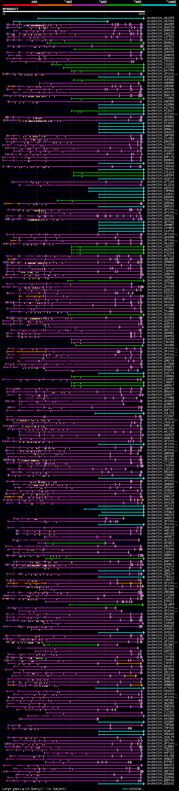Click the purple ~60% identity legend bar
Image resolution: width=179 pixels, height=791 pixels.
[90, 5]
